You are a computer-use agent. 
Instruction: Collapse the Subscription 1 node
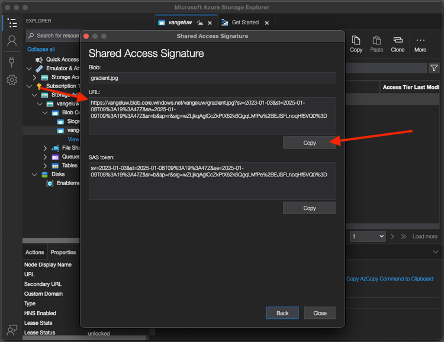[x=29, y=86]
